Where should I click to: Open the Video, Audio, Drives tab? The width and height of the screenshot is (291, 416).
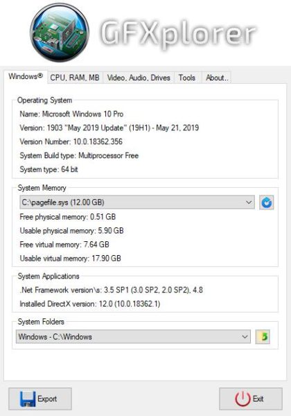click(139, 78)
